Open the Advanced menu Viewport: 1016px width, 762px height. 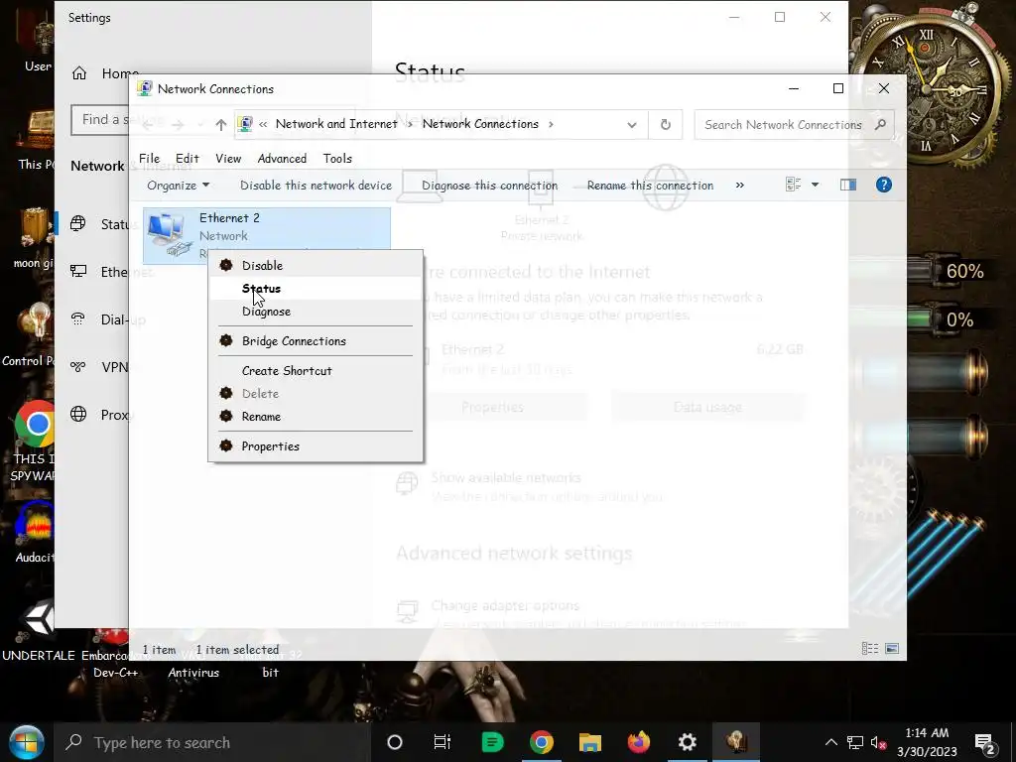coord(282,158)
